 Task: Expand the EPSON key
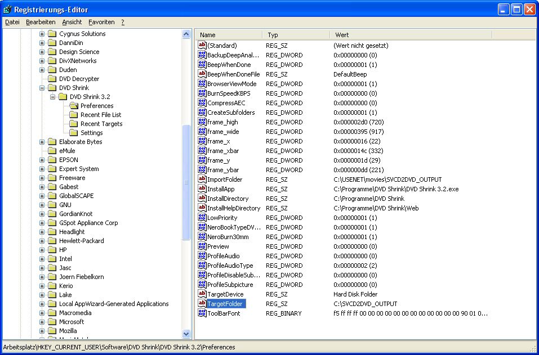tap(42, 160)
